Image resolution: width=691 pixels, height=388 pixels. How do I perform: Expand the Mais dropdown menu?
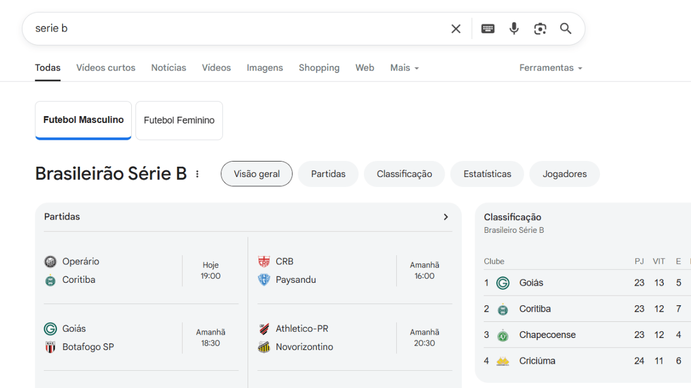[404, 68]
